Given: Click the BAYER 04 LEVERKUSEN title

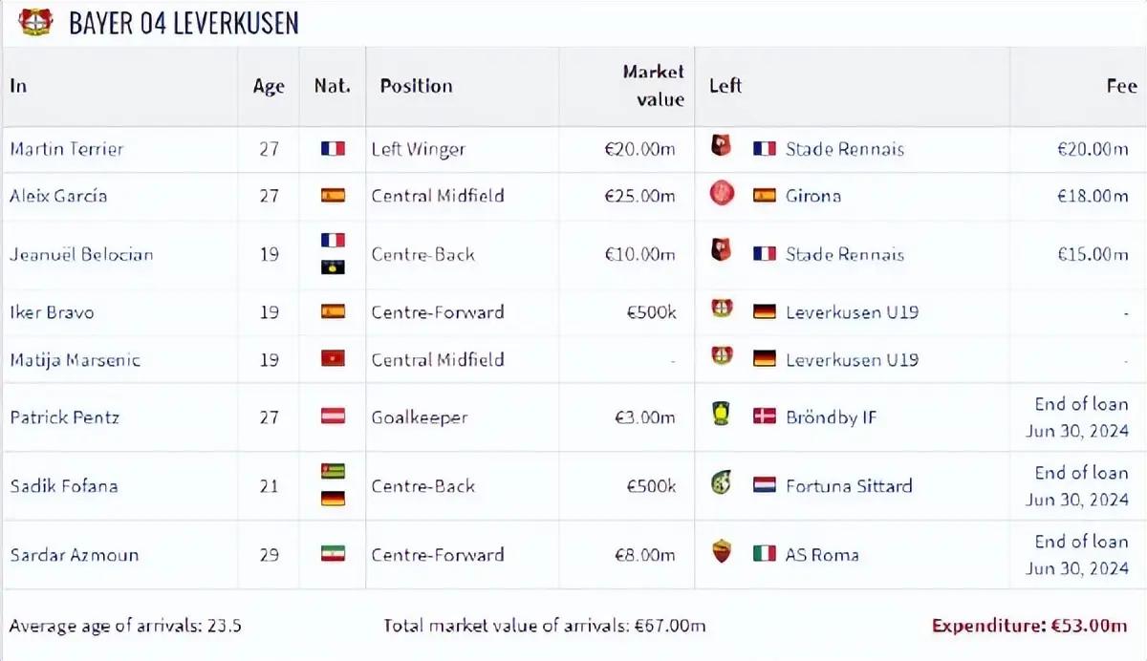Looking at the screenshot, I should pos(184,22).
